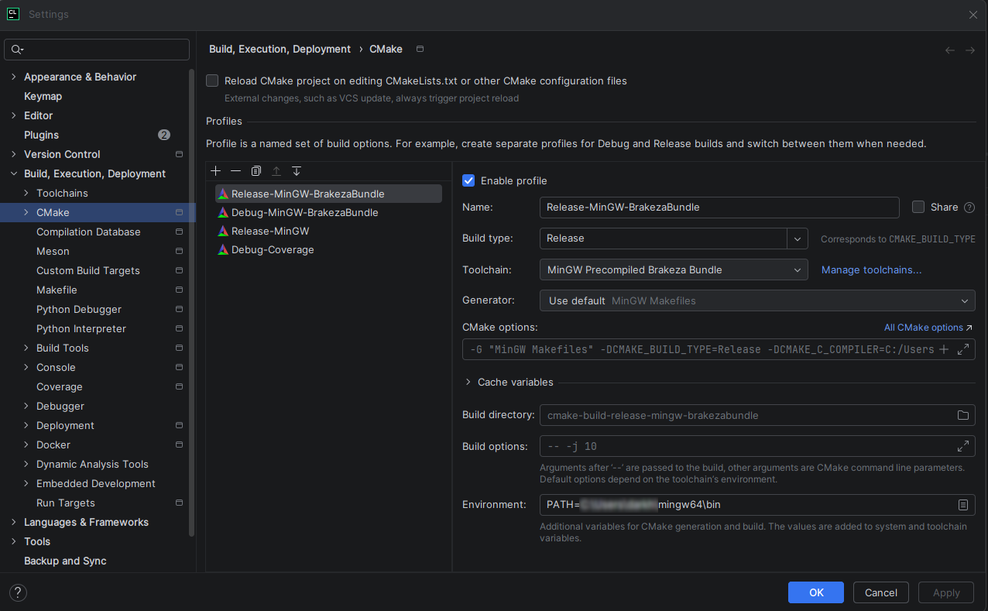Copy the Release-MinGW-BrakezaBundle profile
Image resolution: width=988 pixels, height=611 pixels.
[x=256, y=170]
